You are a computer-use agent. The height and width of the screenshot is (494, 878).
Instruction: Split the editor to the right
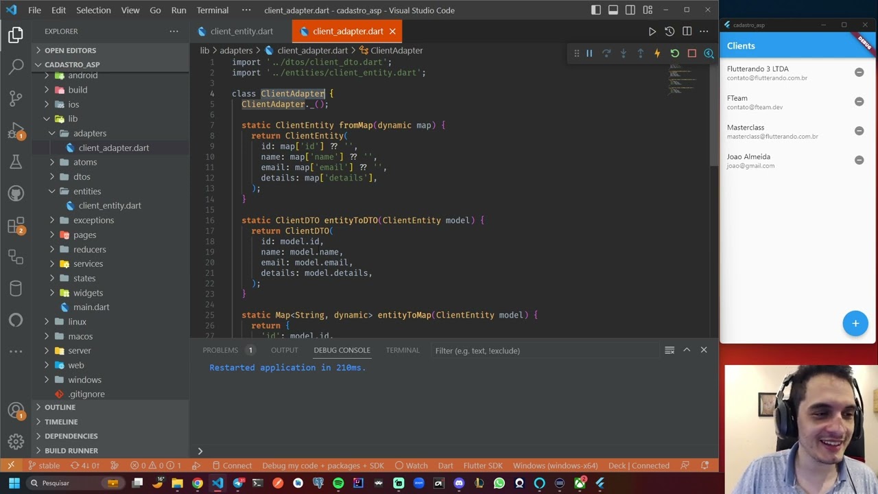click(x=687, y=32)
